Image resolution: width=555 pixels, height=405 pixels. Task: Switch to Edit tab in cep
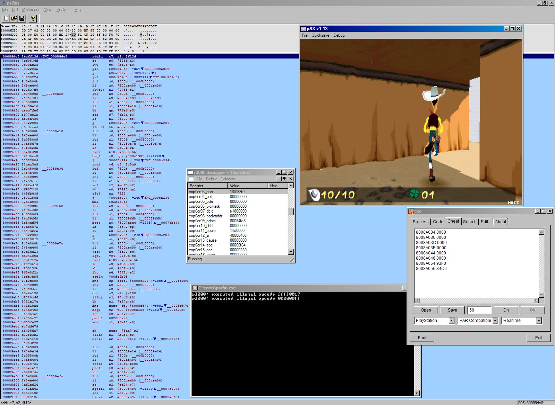(x=485, y=222)
